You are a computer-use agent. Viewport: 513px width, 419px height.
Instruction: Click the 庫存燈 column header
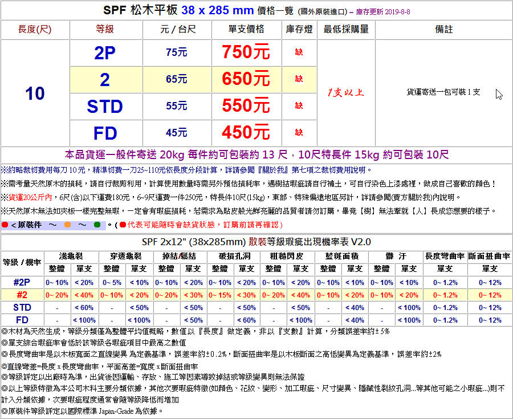(299, 29)
